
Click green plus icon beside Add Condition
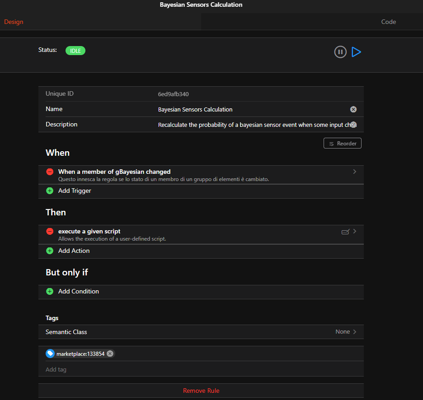tap(50, 292)
